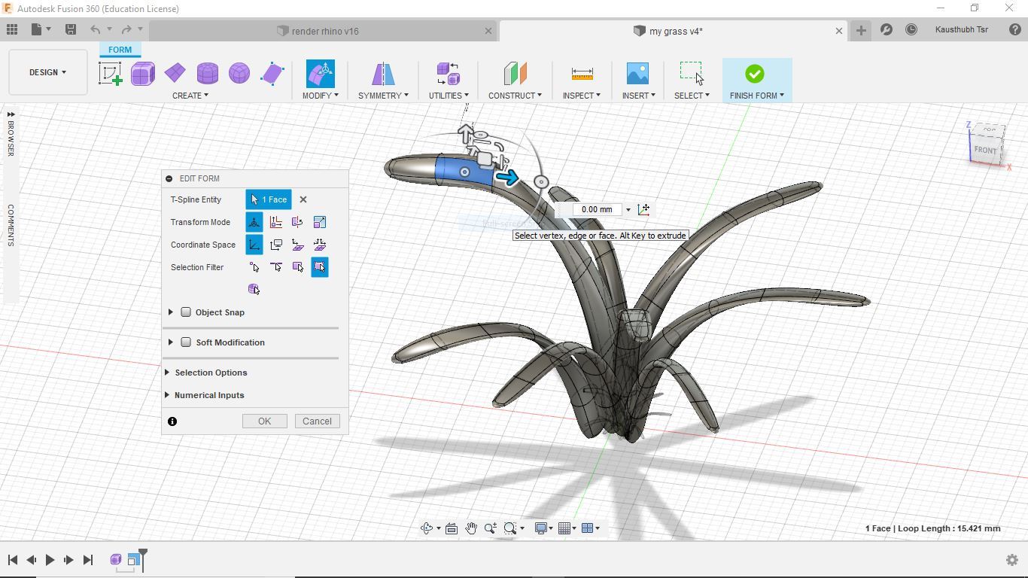Open the MODIFY menu

321,96
